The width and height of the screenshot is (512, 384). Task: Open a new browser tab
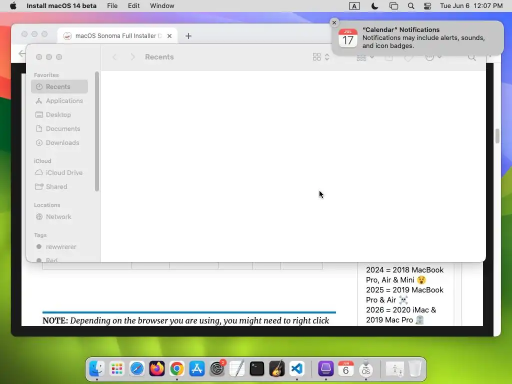point(188,36)
